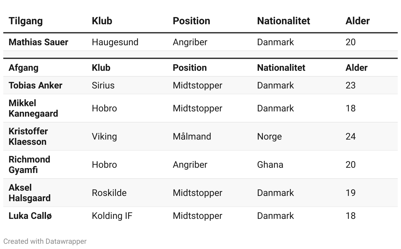Click the Afgang section header

click(x=23, y=68)
